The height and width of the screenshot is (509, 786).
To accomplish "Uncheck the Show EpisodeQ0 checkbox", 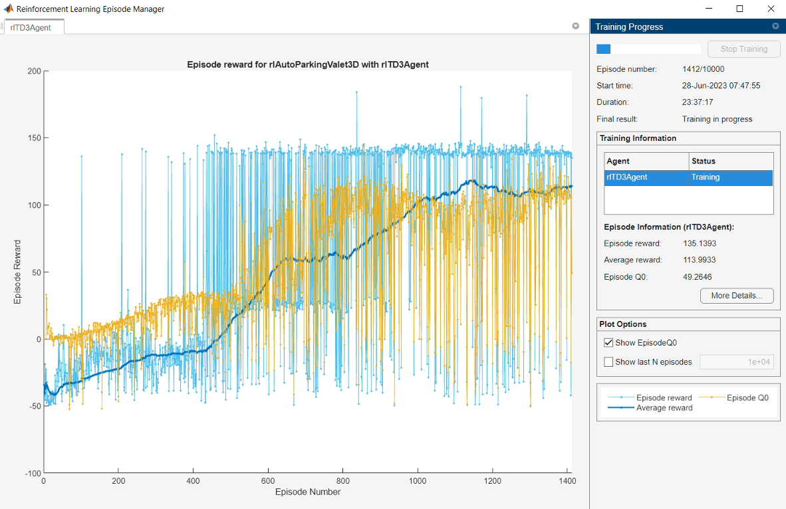I will (608, 343).
